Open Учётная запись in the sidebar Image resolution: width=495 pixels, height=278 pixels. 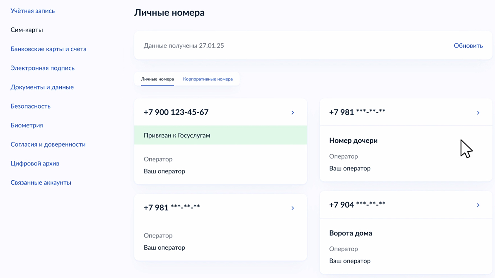(x=33, y=11)
